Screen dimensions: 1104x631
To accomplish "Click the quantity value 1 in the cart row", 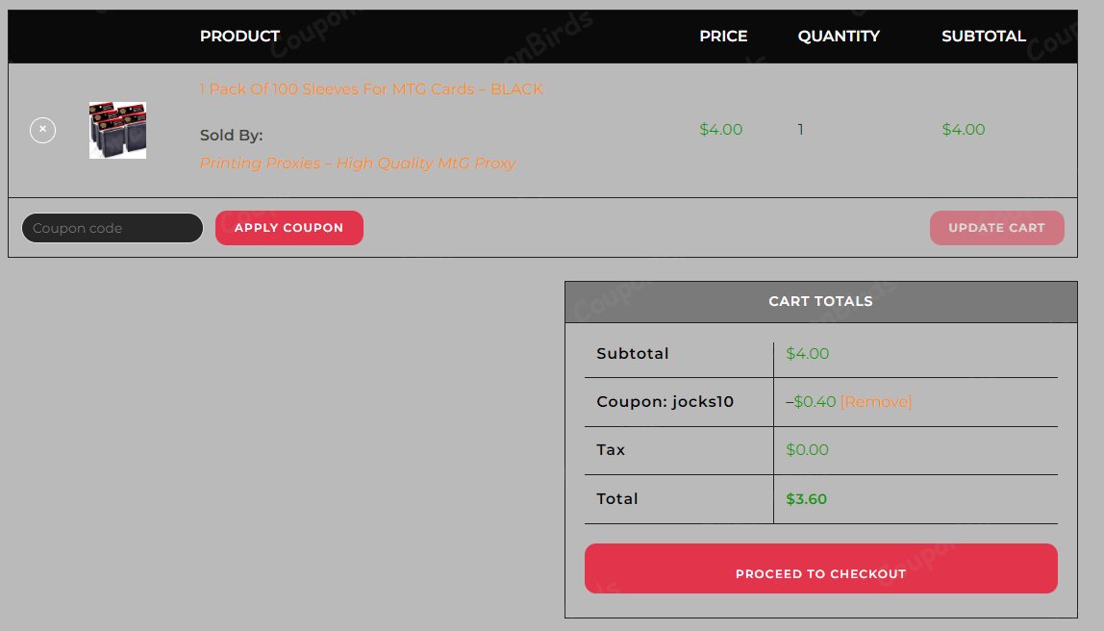I will [801, 130].
